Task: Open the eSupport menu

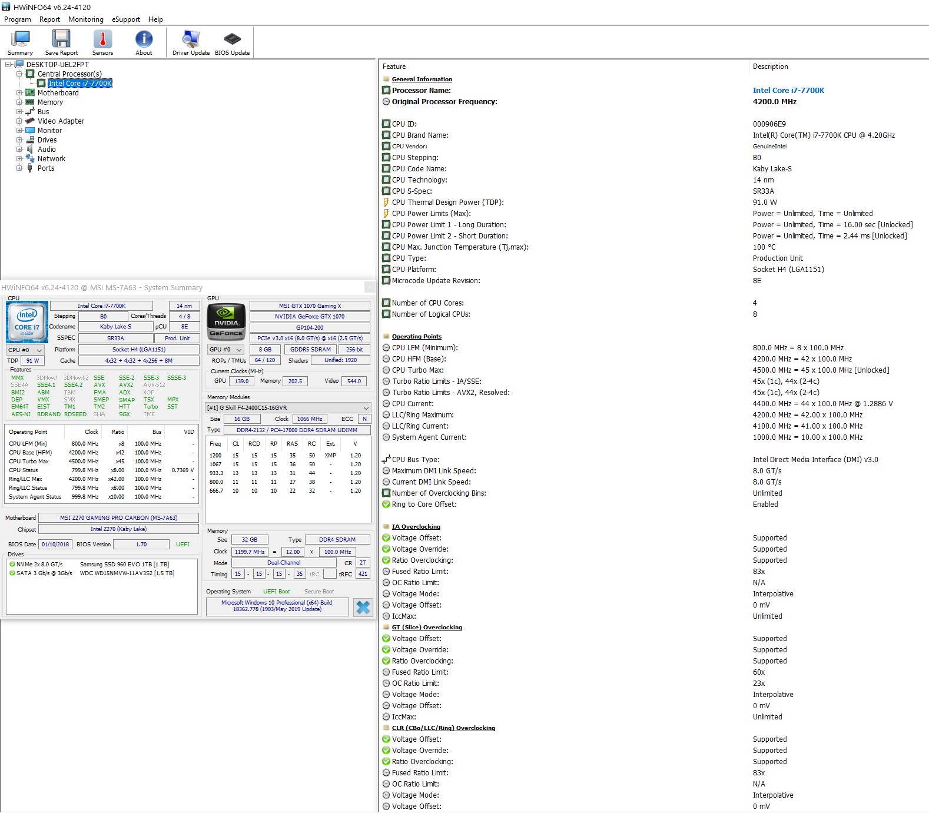Action: coord(126,19)
